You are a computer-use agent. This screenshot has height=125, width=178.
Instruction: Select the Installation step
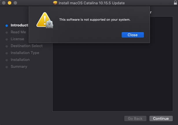[20, 59]
